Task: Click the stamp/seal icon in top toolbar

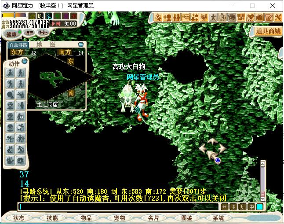Action: [250, 18]
